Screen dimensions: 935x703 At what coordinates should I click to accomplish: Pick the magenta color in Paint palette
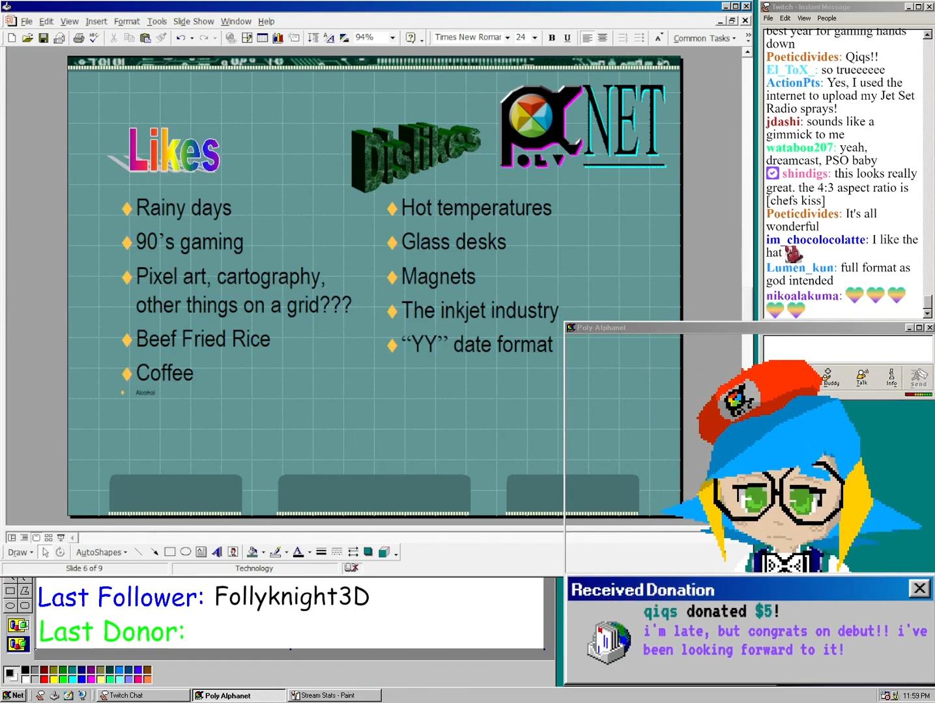(x=91, y=679)
